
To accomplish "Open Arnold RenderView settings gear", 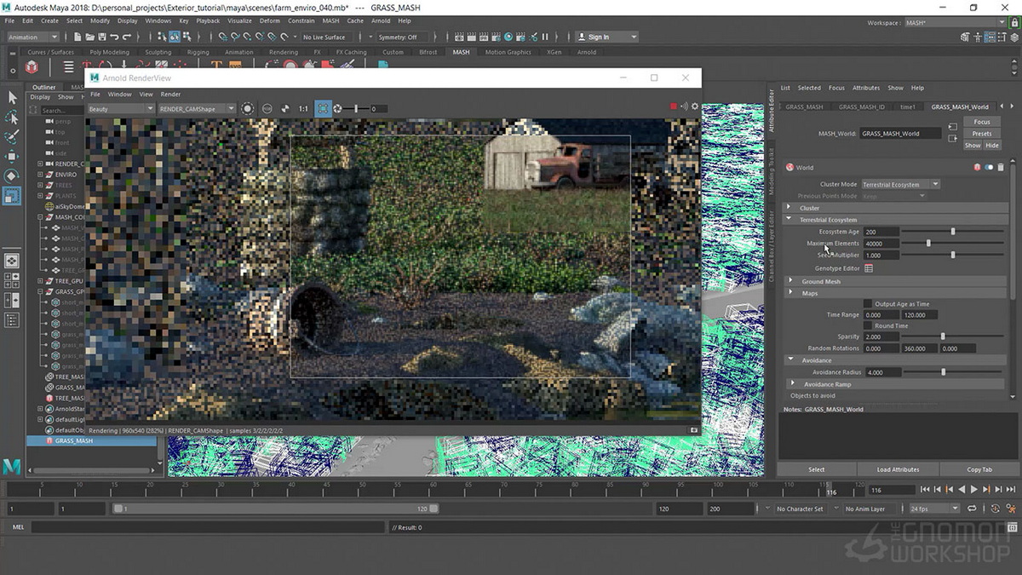I will tap(694, 107).
